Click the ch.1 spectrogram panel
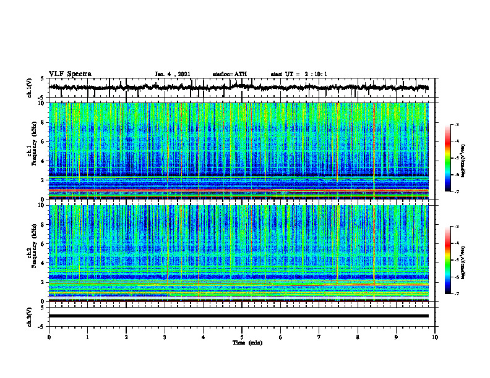The image size is (490, 378). [239, 151]
